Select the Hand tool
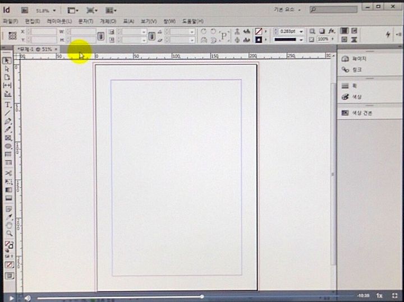 pos(9,225)
